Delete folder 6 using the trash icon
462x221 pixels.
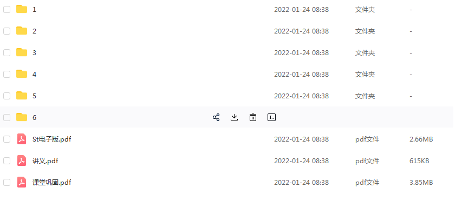253,117
